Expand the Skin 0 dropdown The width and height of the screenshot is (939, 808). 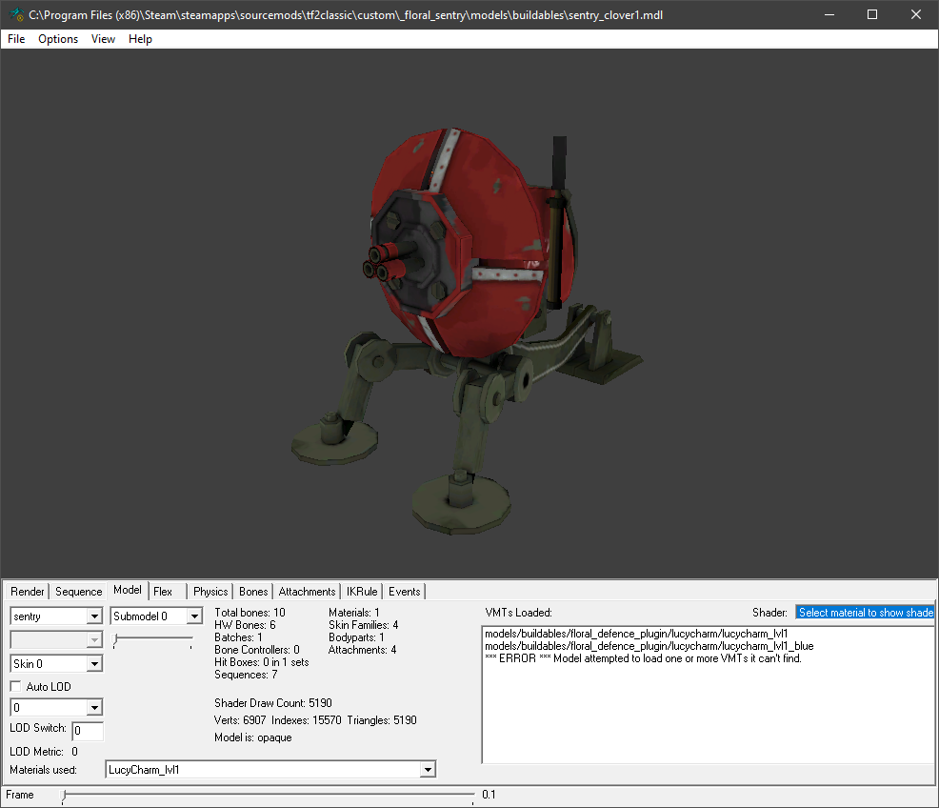click(x=94, y=664)
